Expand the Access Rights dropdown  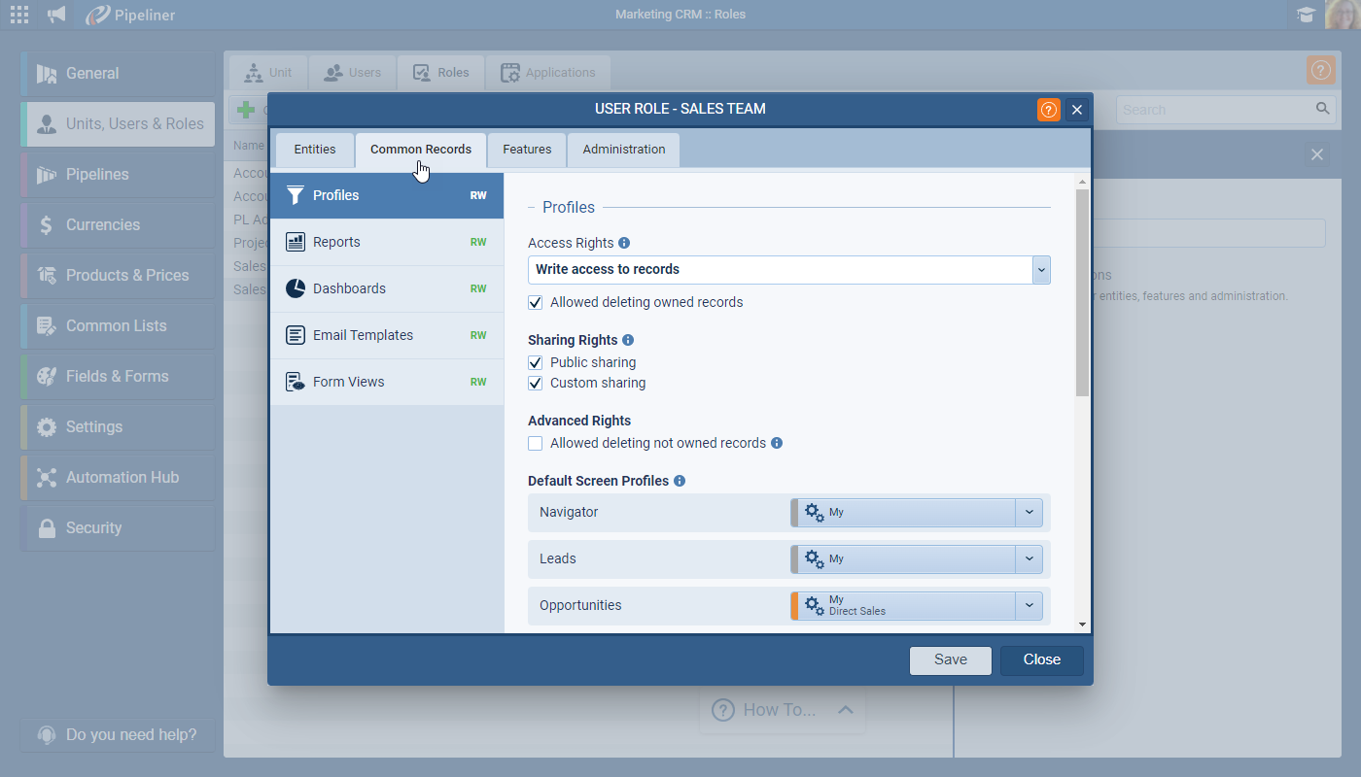(x=1040, y=269)
